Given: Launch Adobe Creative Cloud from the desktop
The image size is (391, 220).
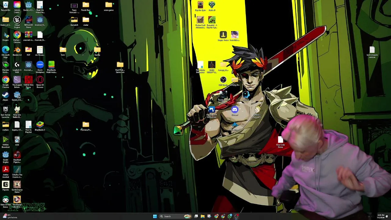Looking at the screenshot, I should [x=17, y=6].
